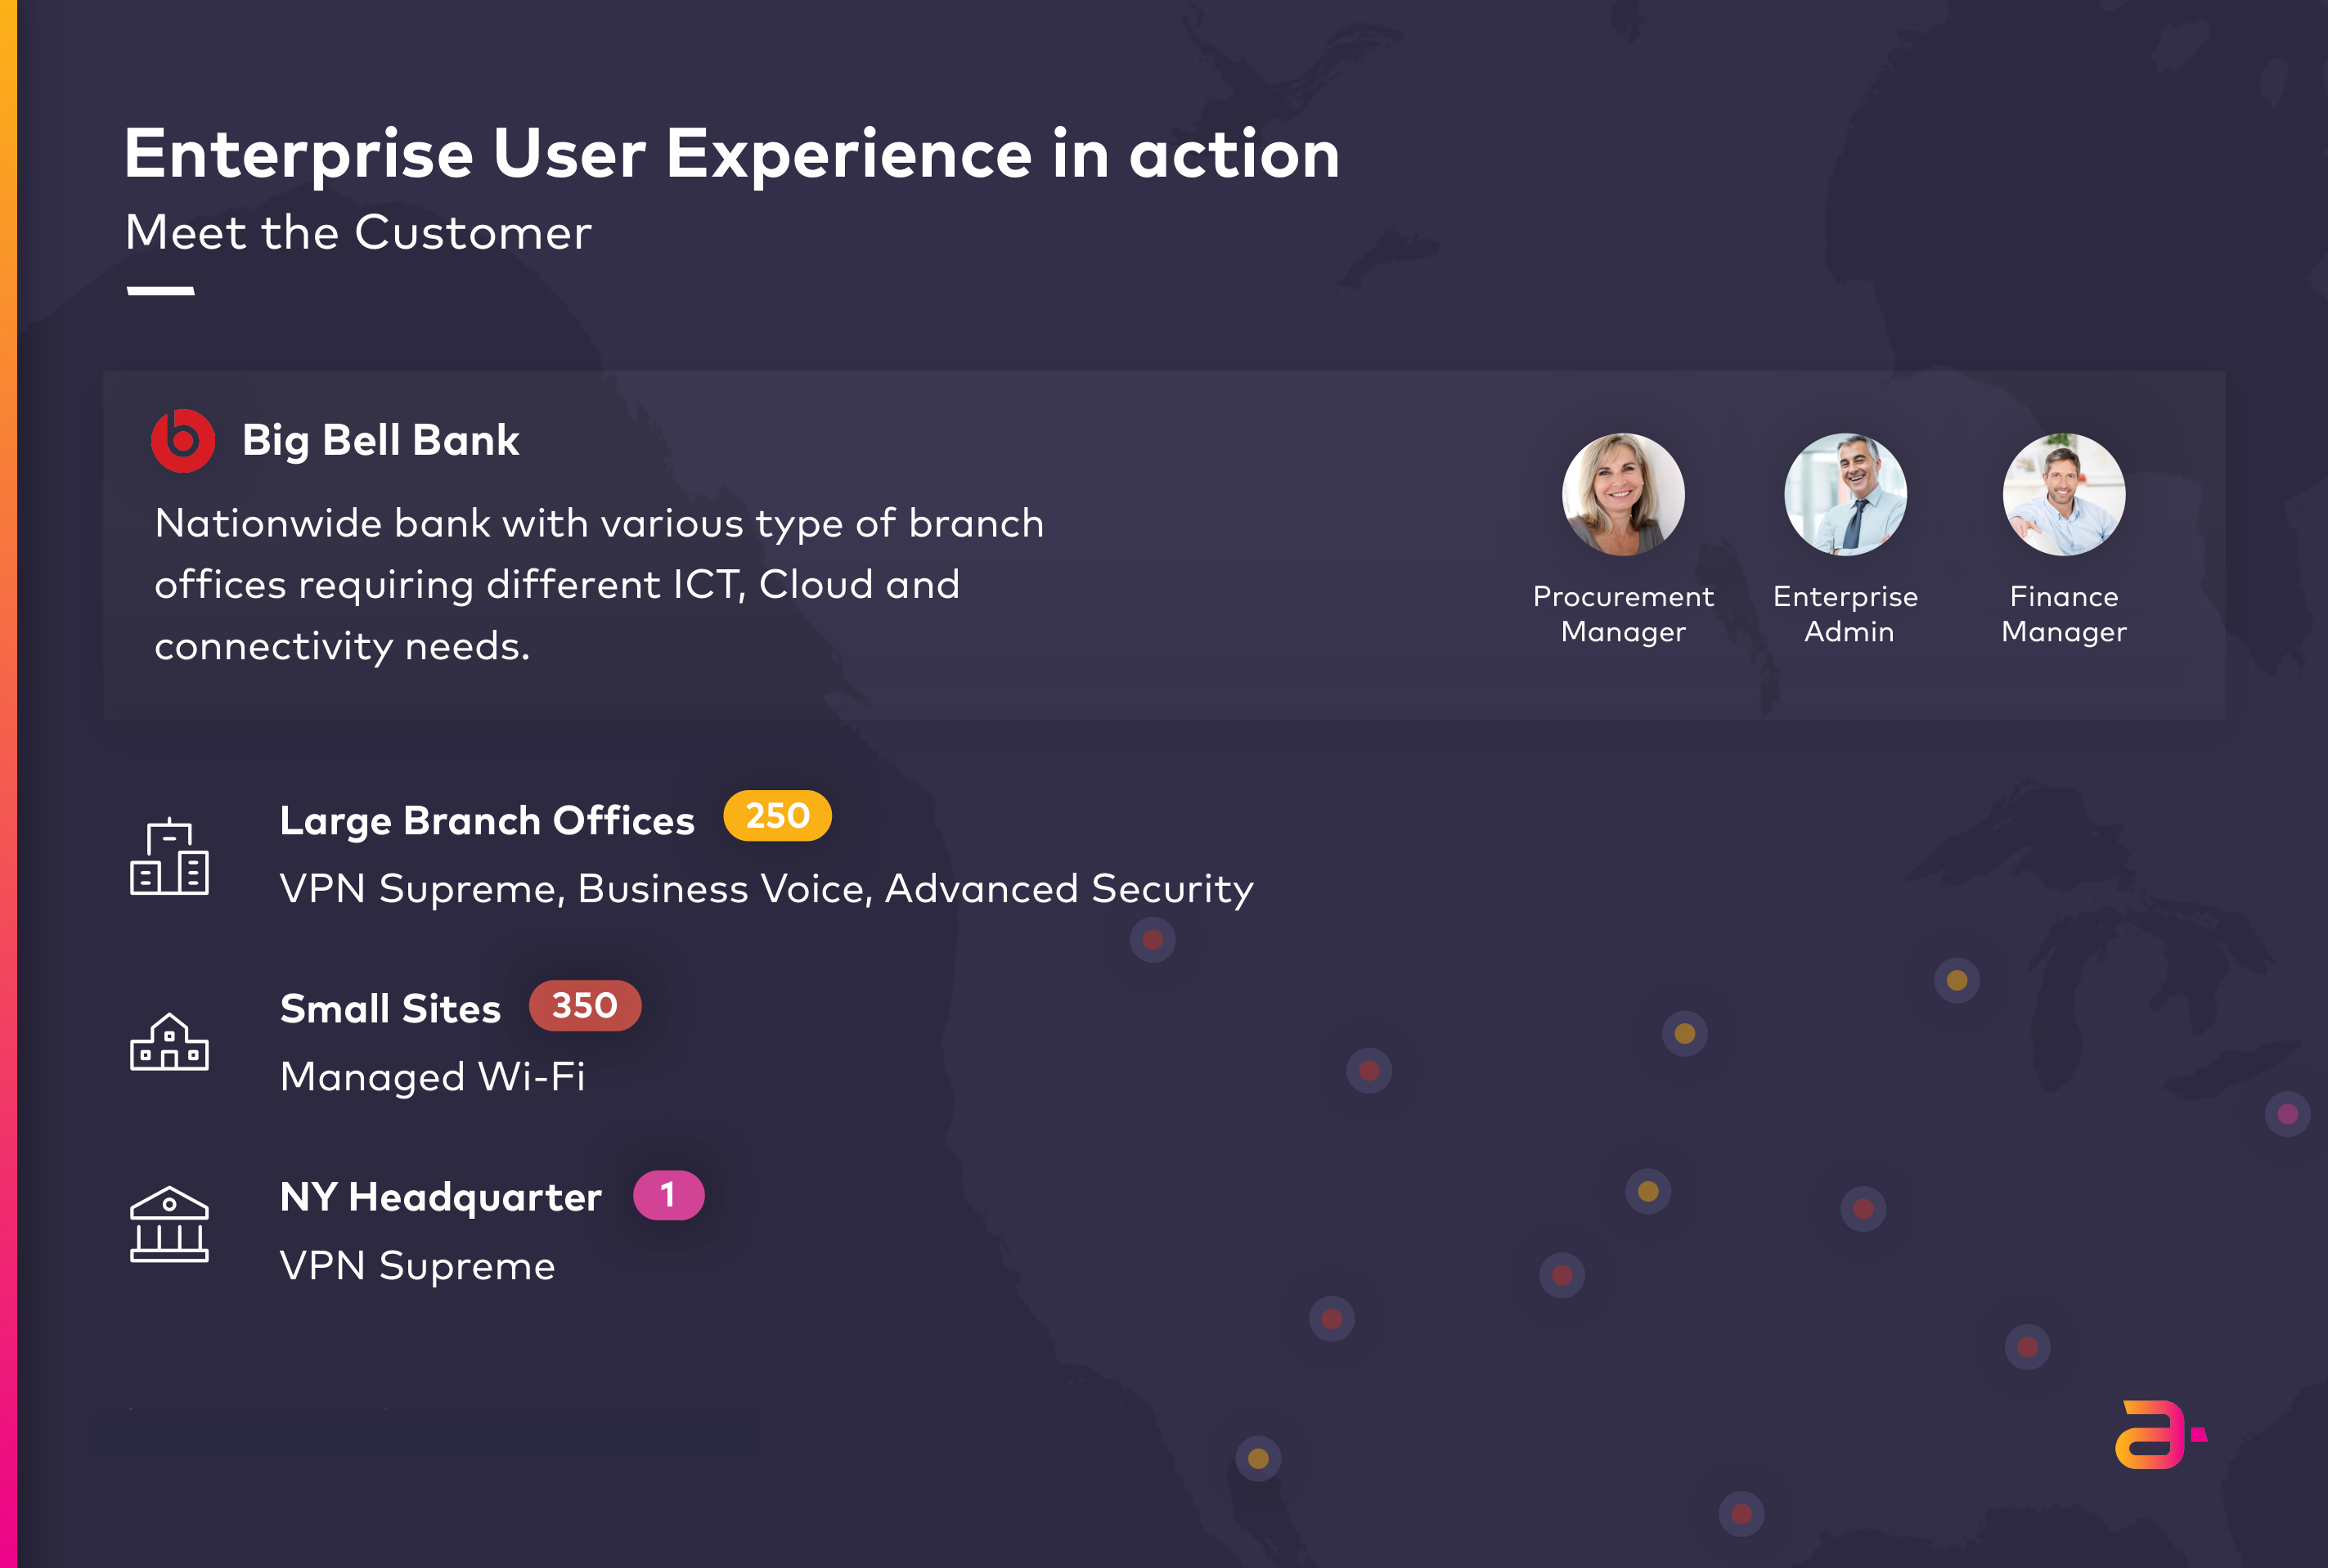Click the Enterprise User Experience in action title
The width and height of the screenshot is (2328, 1568).
(731, 155)
